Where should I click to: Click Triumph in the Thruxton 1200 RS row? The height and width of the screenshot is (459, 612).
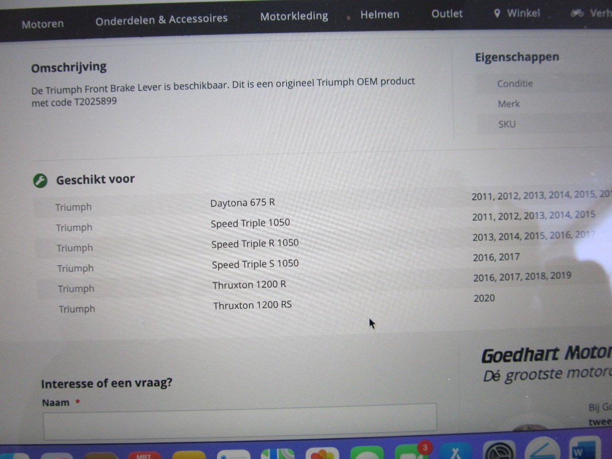click(x=76, y=309)
